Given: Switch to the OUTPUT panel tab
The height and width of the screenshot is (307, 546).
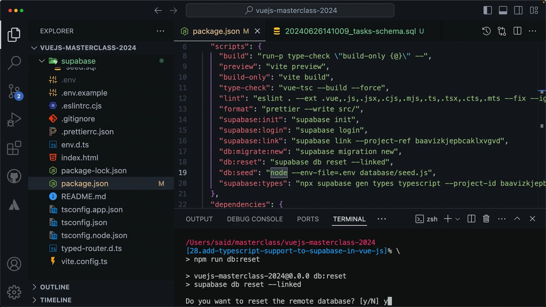Looking at the screenshot, I should tap(199, 219).
